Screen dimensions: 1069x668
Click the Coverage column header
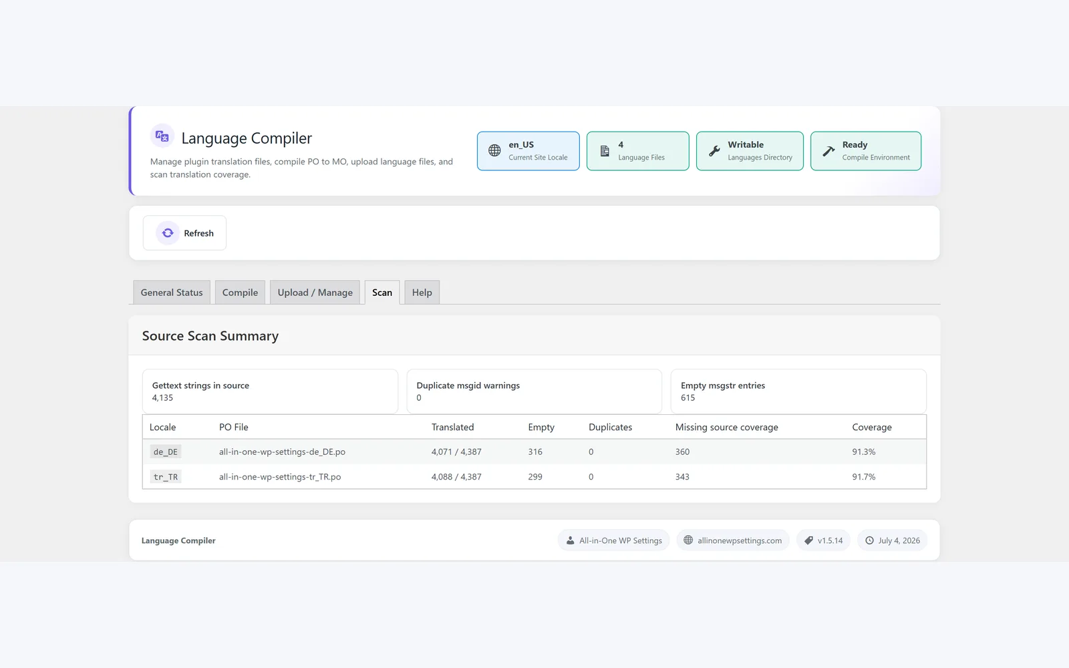(x=872, y=427)
